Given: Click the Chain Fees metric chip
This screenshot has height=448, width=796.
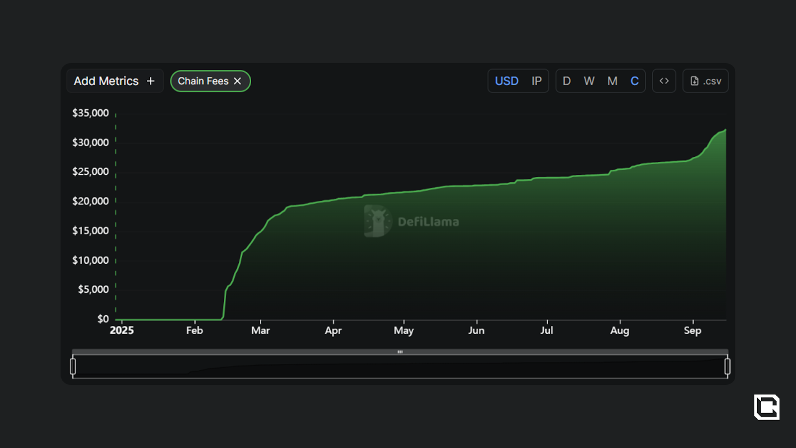Looking at the screenshot, I should [203, 81].
